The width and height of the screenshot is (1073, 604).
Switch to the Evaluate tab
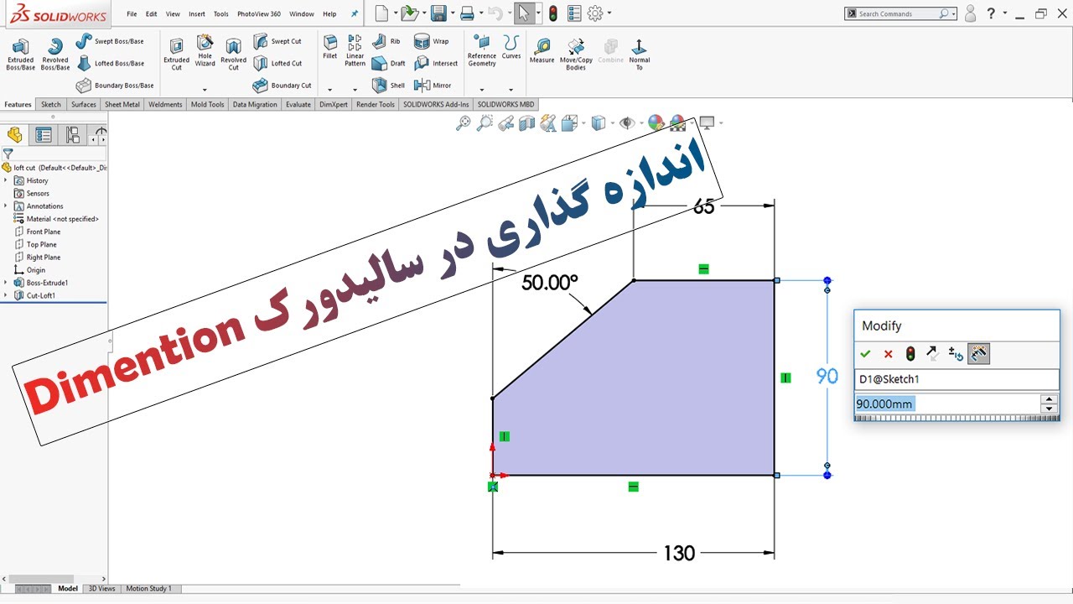pos(298,105)
